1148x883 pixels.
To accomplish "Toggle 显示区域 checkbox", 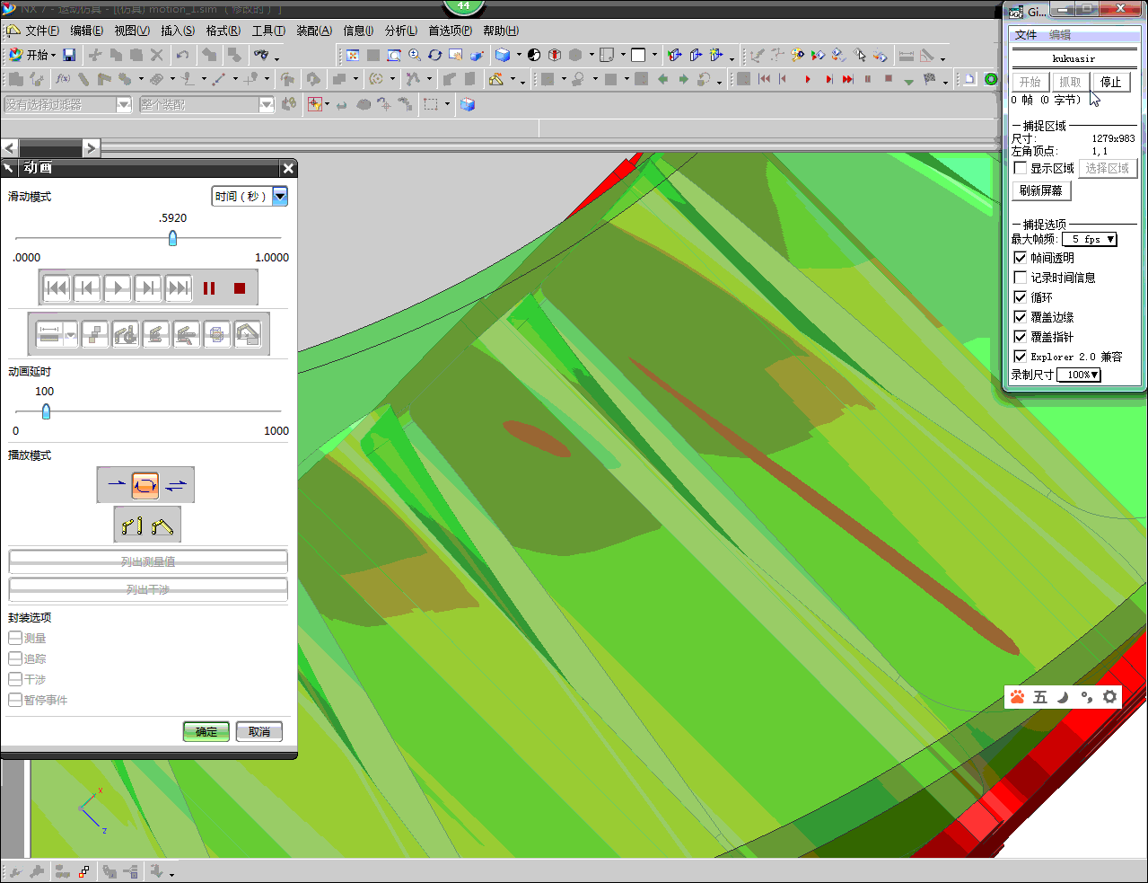I will coord(1021,168).
